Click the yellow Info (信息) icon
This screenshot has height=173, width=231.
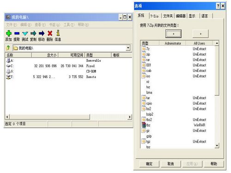tap(58, 33)
